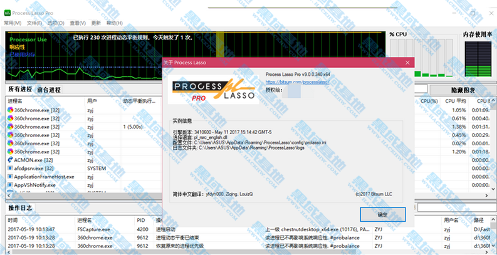This screenshot has height=255, width=497.
Task: Click the 引擎版本 3410600 line
Action: pos(222,132)
